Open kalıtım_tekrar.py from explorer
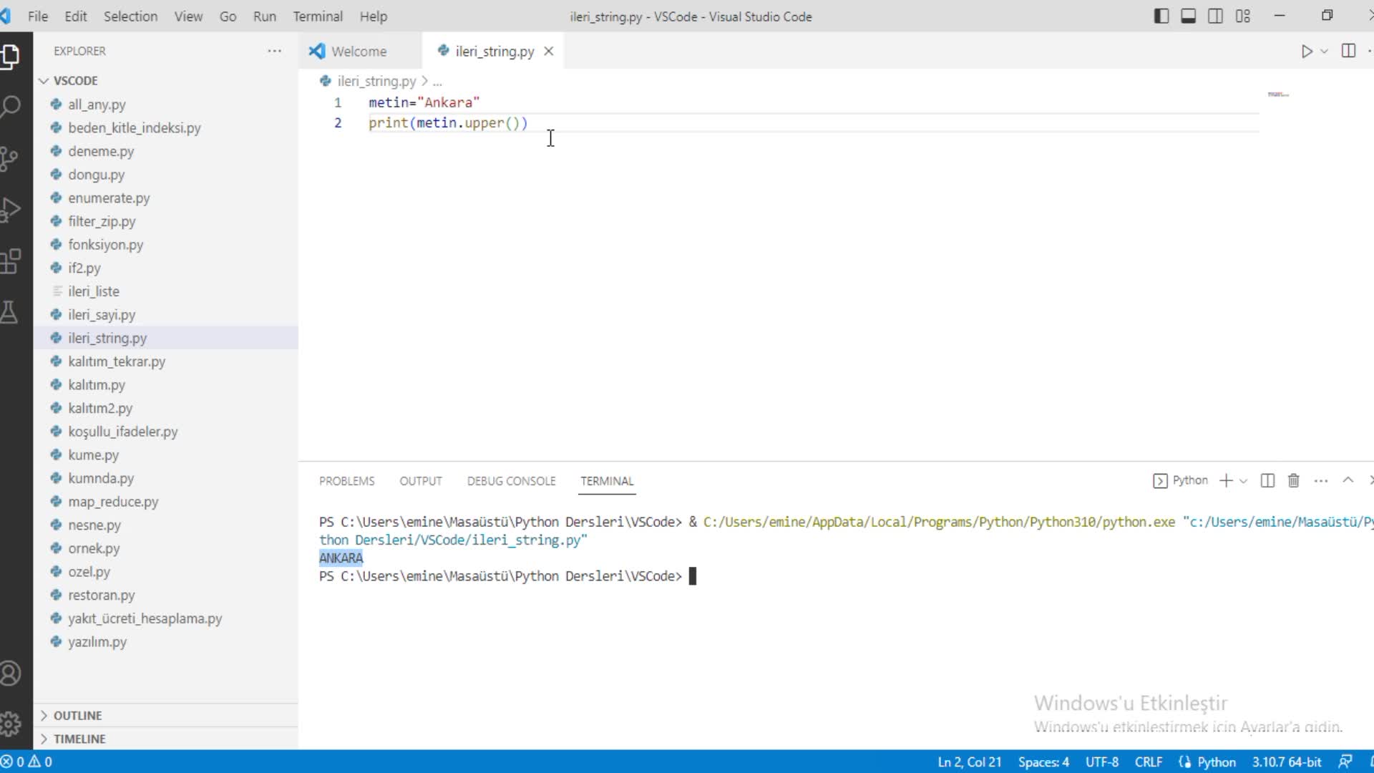1374x773 pixels. 117,361
